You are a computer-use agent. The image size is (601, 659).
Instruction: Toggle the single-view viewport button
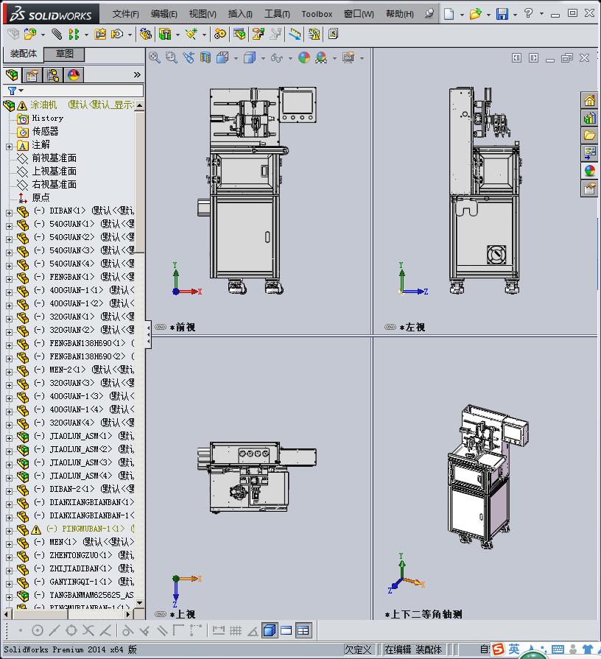pos(287,630)
